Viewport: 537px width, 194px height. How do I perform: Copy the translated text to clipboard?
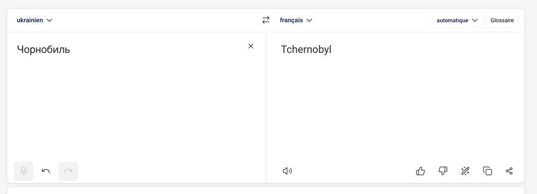pos(487,171)
